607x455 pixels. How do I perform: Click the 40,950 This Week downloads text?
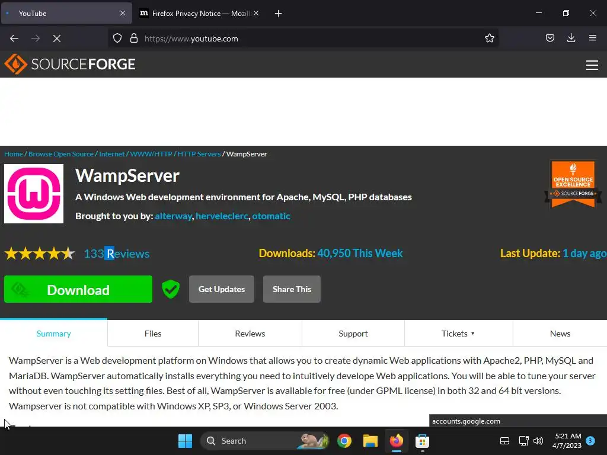pos(360,253)
